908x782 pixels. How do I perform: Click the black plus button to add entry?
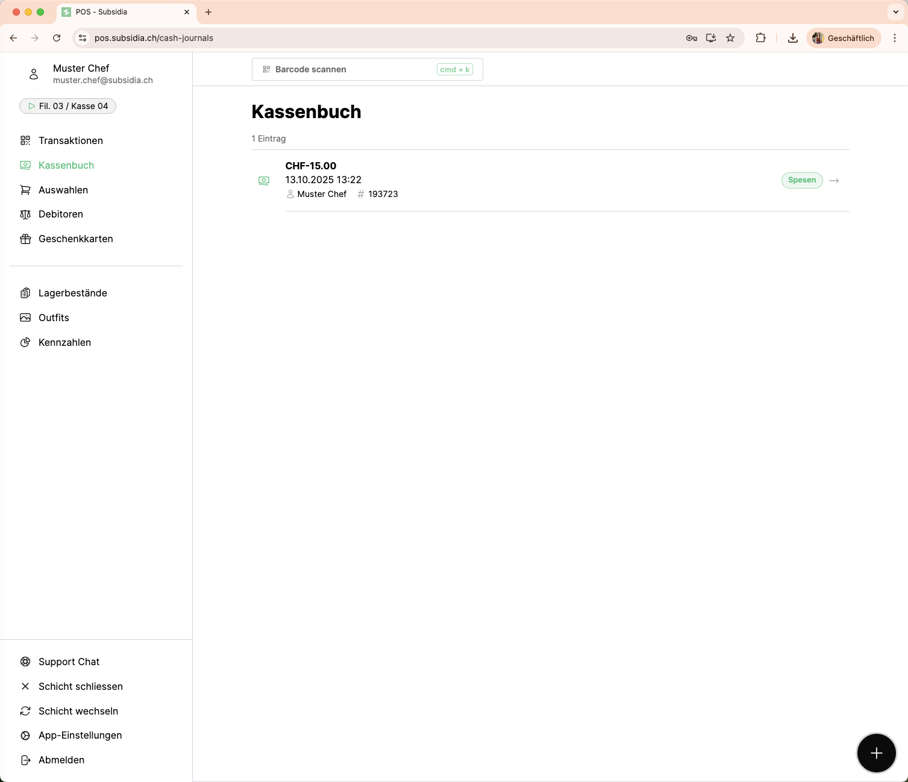(876, 753)
